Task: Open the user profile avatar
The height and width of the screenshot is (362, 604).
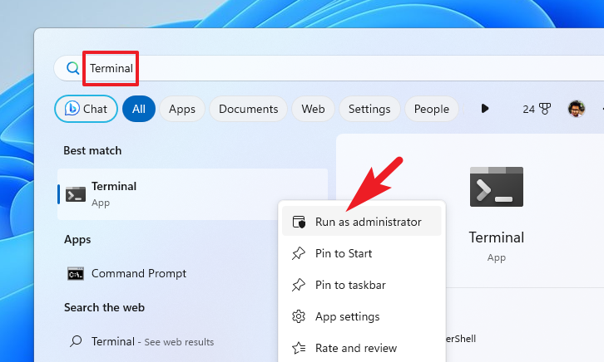Action: [577, 109]
